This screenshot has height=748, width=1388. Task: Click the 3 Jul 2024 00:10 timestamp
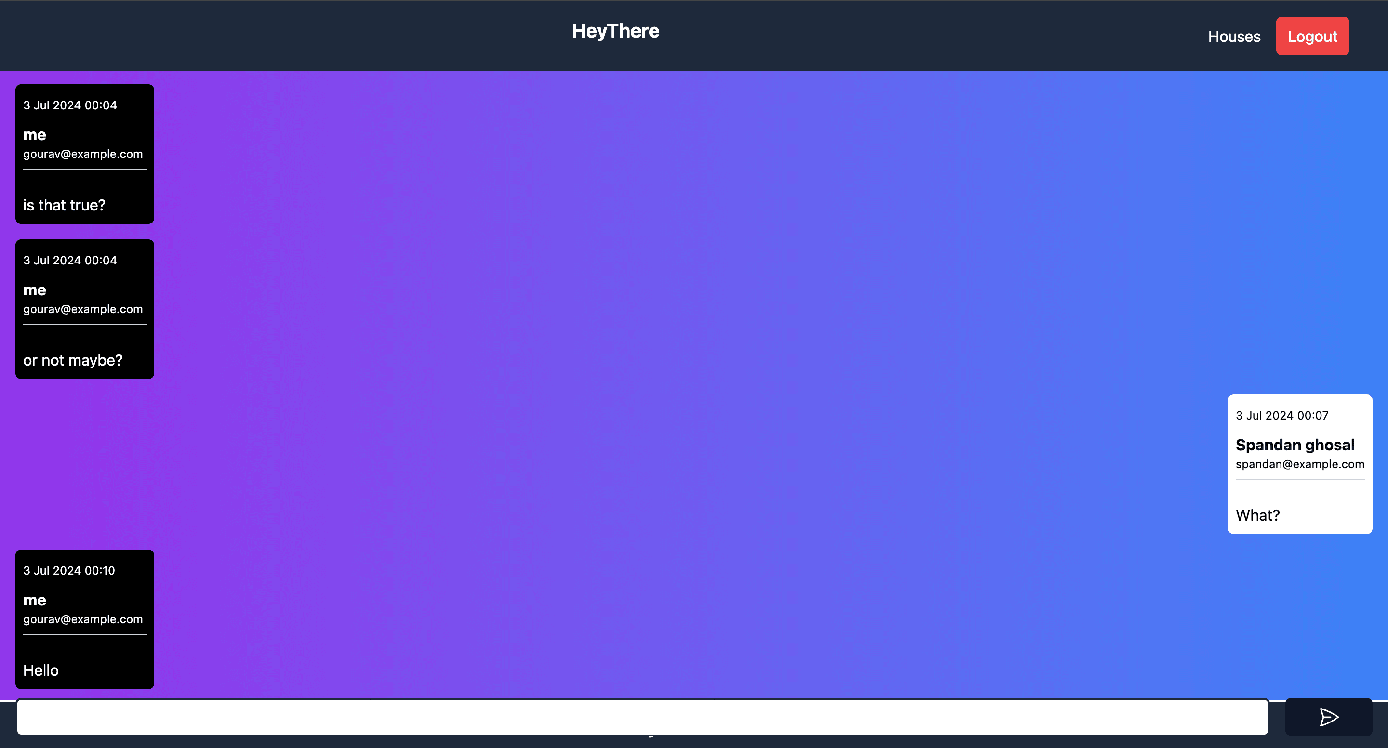pyautogui.click(x=69, y=570)
